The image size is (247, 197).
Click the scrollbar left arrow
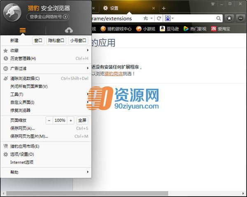(3, 193)
